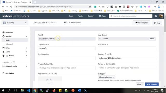Open the Windows Start menu
Viewport: 166px width, 93px height.
point(3,90)
